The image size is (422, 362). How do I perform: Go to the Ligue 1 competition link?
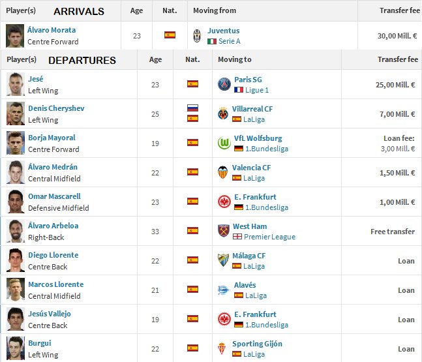coord(257,90)
